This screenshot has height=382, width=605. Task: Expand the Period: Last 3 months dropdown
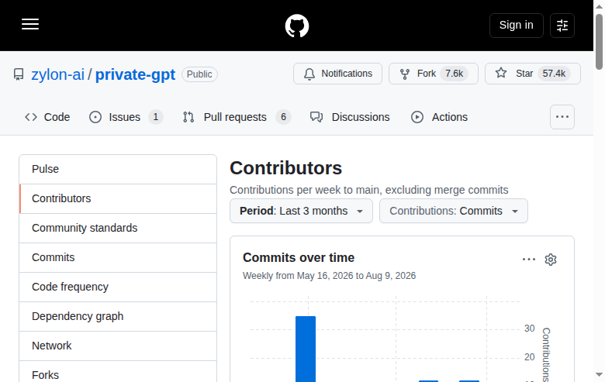(302, 211)
